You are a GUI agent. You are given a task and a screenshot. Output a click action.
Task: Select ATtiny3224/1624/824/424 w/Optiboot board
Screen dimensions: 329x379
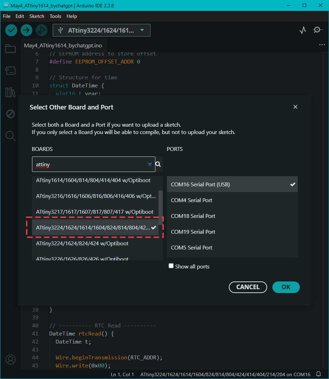[x=95, y=244]
